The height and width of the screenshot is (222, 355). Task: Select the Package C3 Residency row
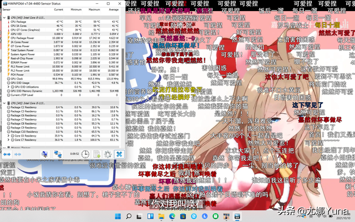[x=60, y=112]
